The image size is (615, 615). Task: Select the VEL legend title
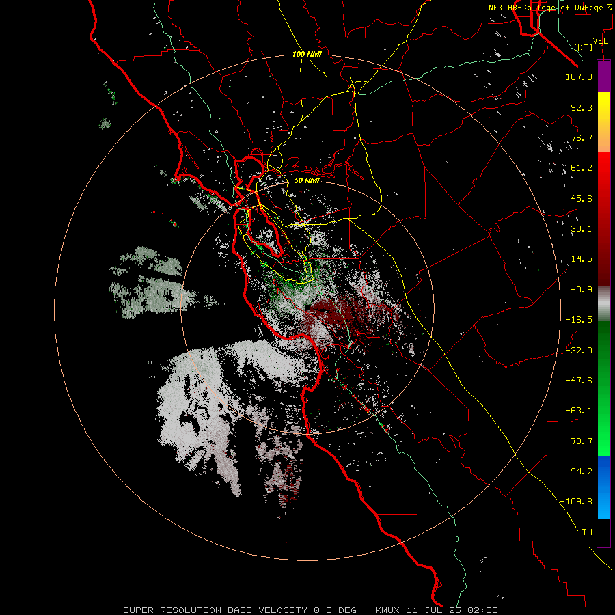[600, 41]
